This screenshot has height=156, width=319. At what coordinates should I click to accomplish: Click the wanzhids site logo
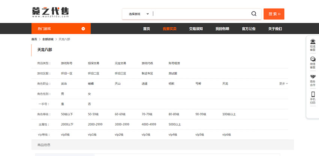pos(50,13)
